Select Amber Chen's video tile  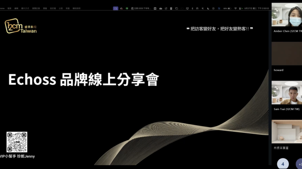click(287, 15)
